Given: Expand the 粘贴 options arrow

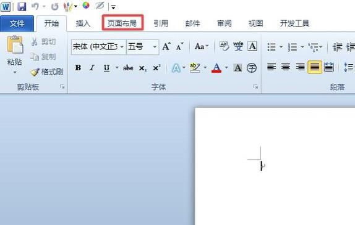Looking at the screenshot, I should [x=15, y=73].
